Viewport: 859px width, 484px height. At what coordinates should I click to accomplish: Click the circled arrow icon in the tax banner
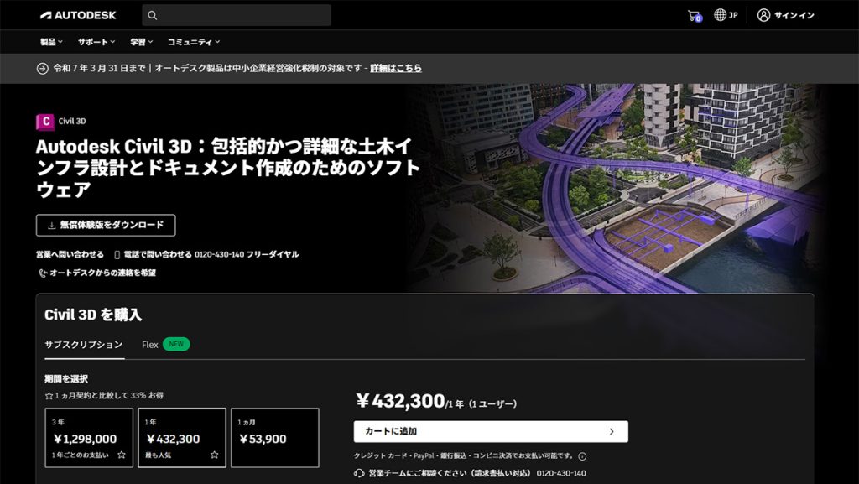coord(42,69)
